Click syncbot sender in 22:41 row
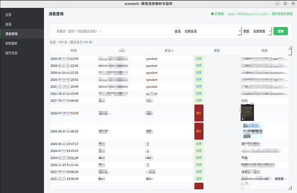The width and height of the screenshot is (297, 193). [x=152, y=66]
